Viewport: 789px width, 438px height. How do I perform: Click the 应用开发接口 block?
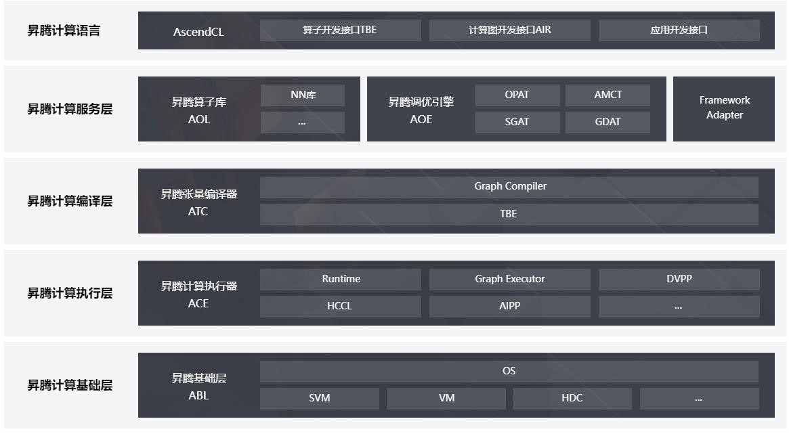click(679, 30)
